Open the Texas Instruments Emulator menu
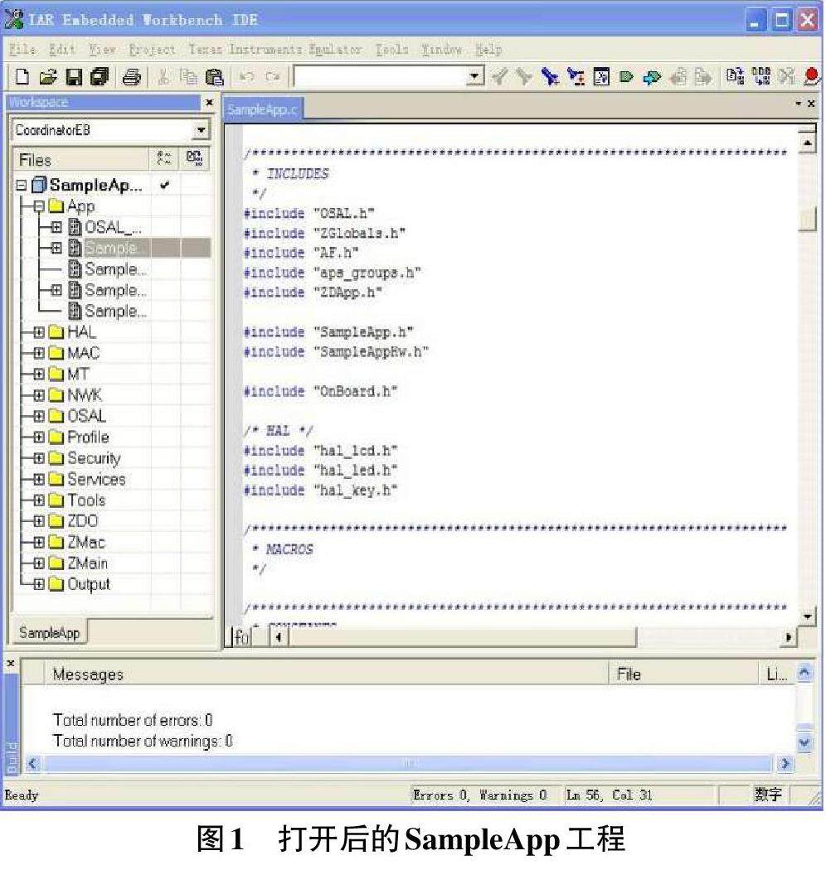Image resolution: width=826 pixels, height=870 pixels. (x=275, y=50)
